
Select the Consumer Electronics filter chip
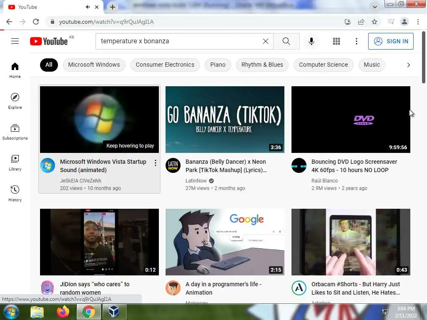point(165,65)
